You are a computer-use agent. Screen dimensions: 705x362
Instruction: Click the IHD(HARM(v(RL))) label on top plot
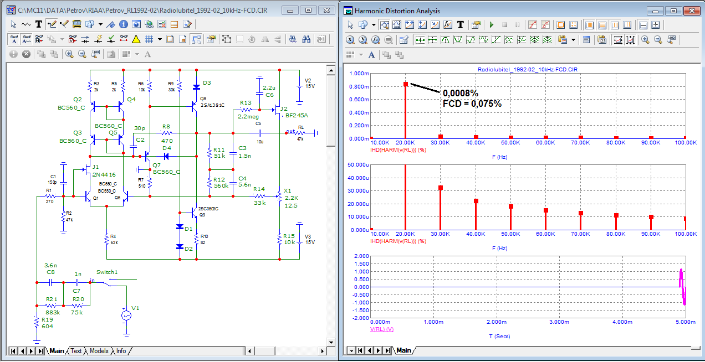397,149
